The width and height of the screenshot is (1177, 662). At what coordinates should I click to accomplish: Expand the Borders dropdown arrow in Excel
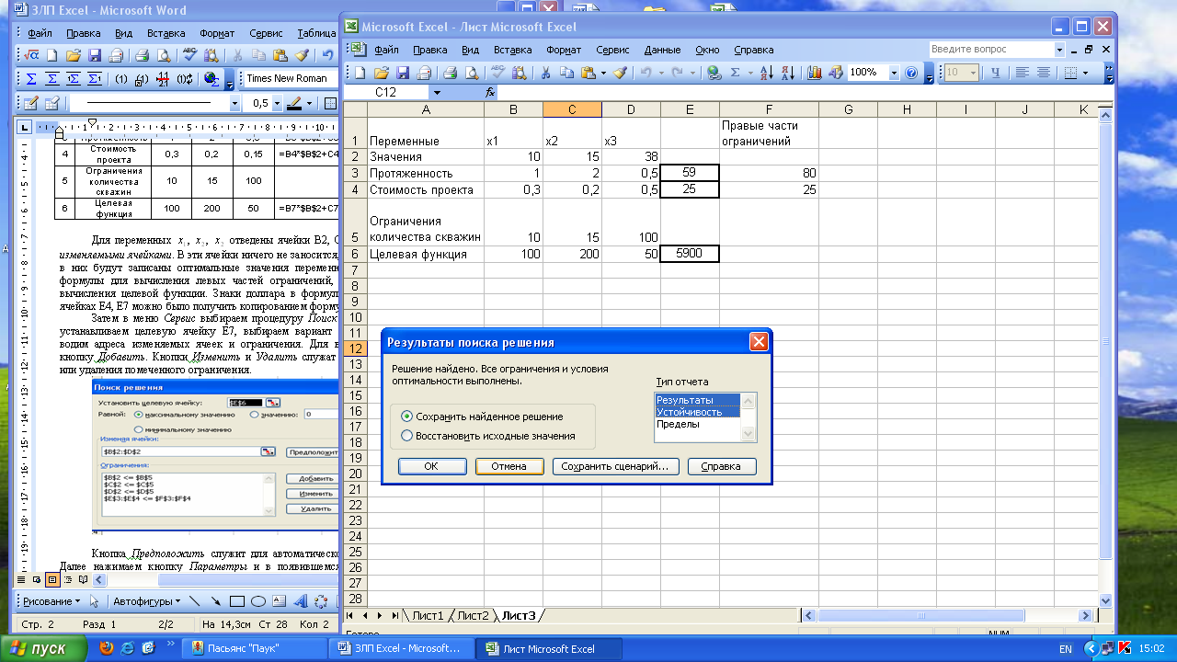(x=1086, y=73)
